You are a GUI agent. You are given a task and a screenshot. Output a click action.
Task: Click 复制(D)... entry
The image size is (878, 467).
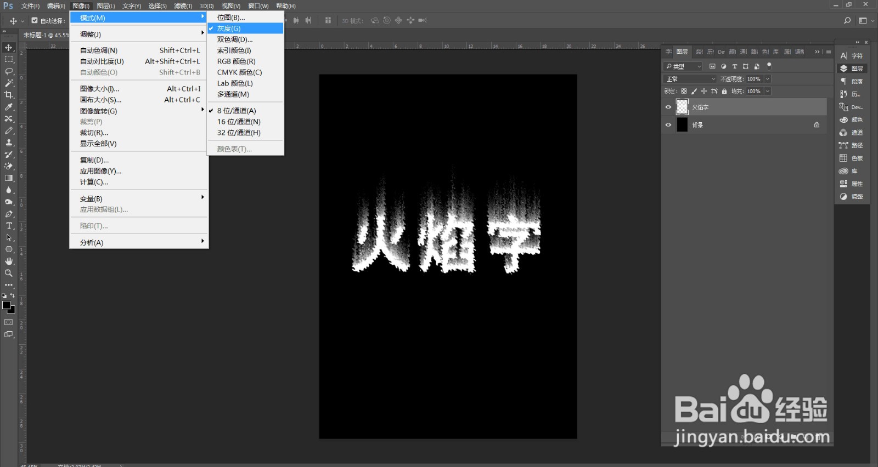coord(139,160)
